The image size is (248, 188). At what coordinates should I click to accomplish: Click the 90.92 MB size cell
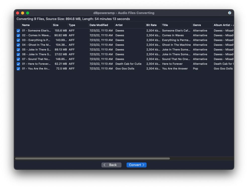pyautogui.click(x=61, y=35)
